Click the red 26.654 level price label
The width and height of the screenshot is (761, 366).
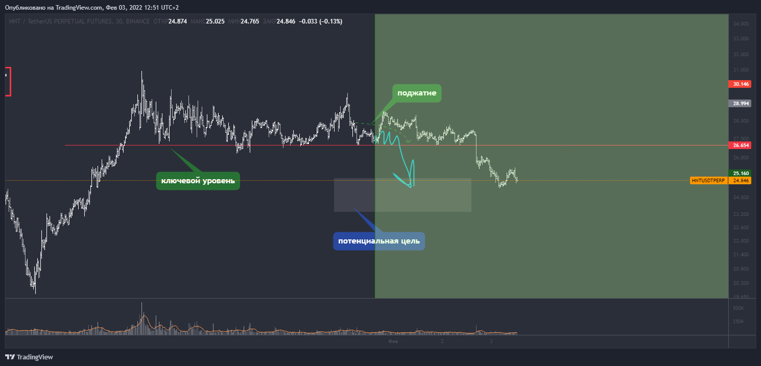pyautogui.click(x=741, y=145)
